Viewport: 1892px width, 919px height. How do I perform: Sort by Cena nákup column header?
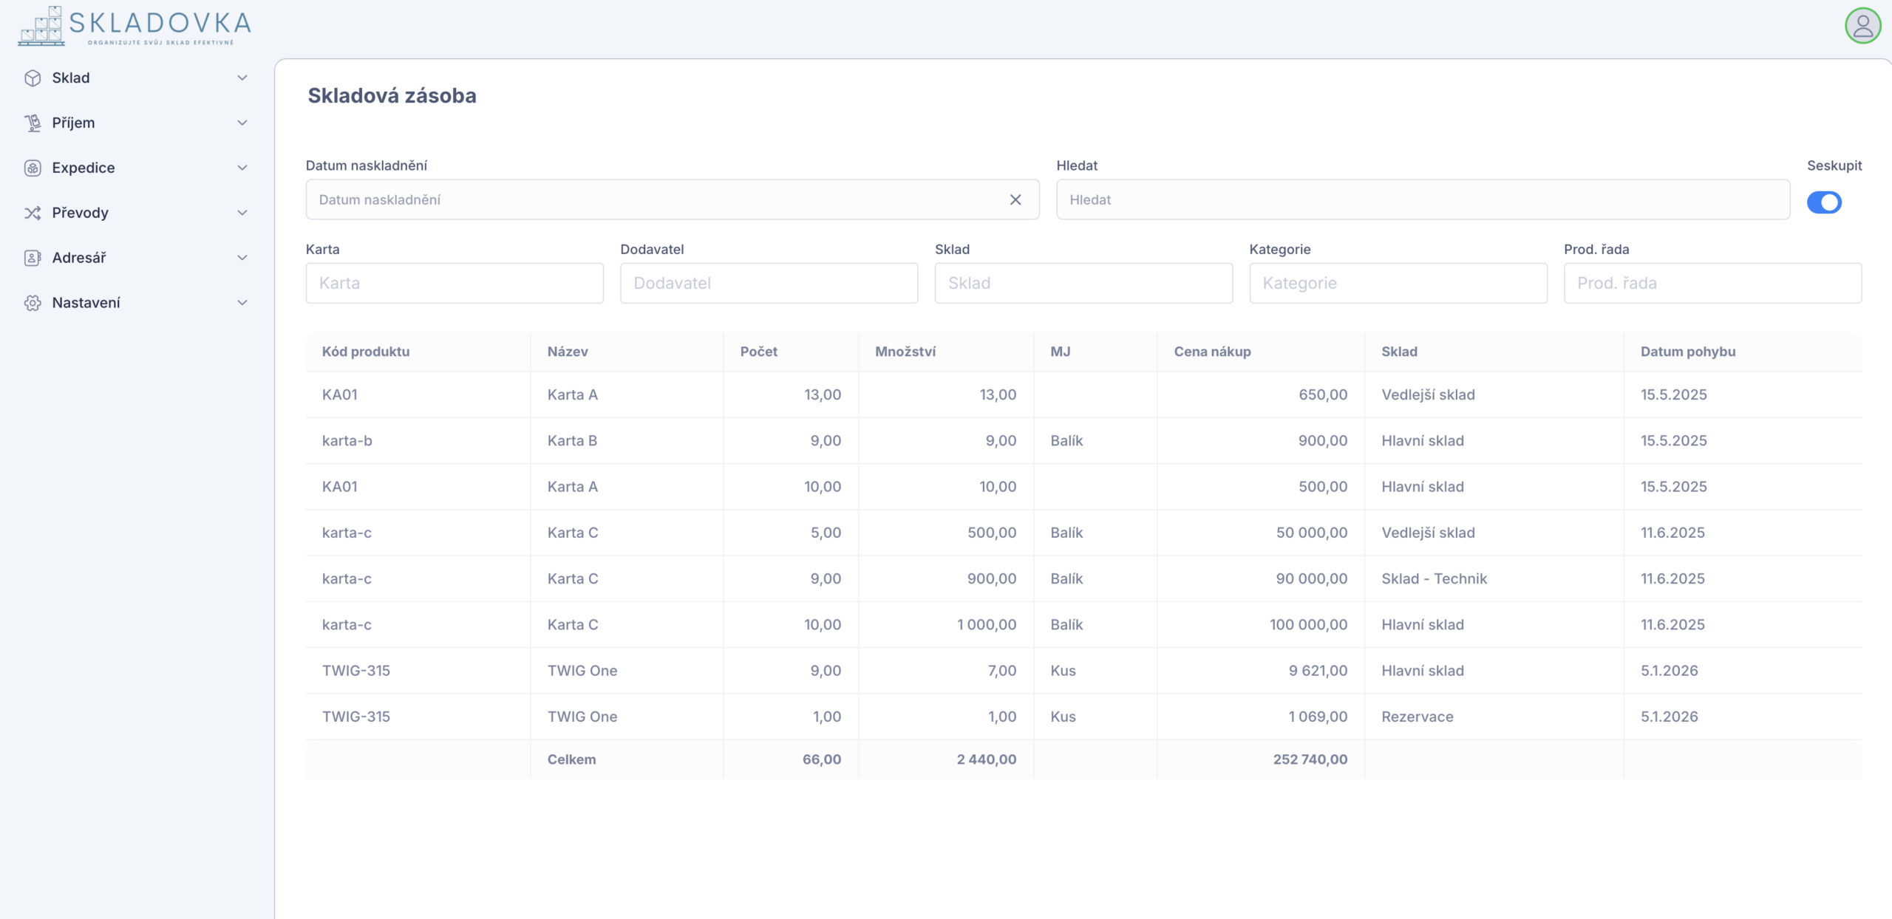coord(1212,352)
